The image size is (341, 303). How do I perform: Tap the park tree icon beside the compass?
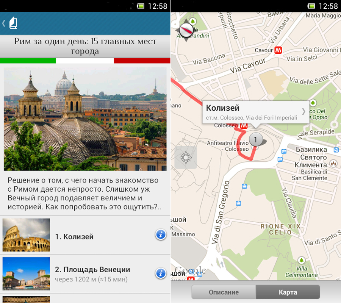(192, 21)
